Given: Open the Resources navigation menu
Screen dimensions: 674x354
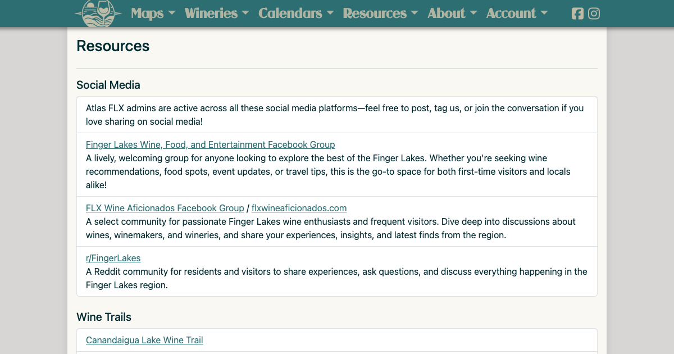Looking at the screenshot, I should click(380, 13).
